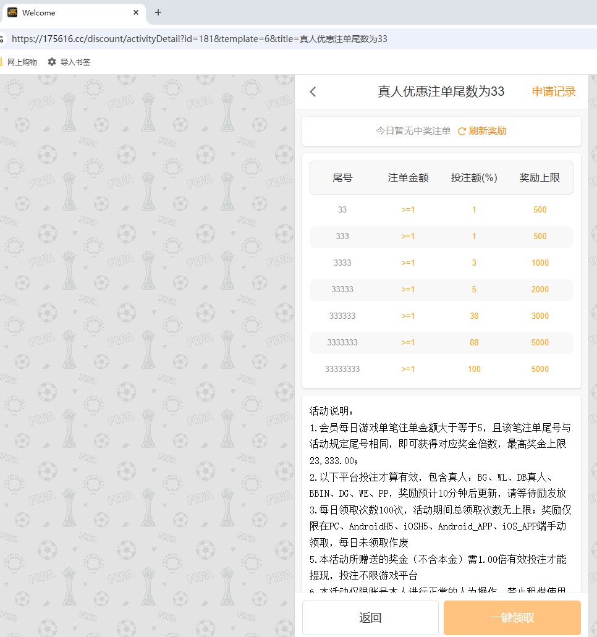Image resolution: width=597 pixels, height=637 pixels.
Task: Click the 刷新奖励 refresh link
Action: click(x=487, y=131)
